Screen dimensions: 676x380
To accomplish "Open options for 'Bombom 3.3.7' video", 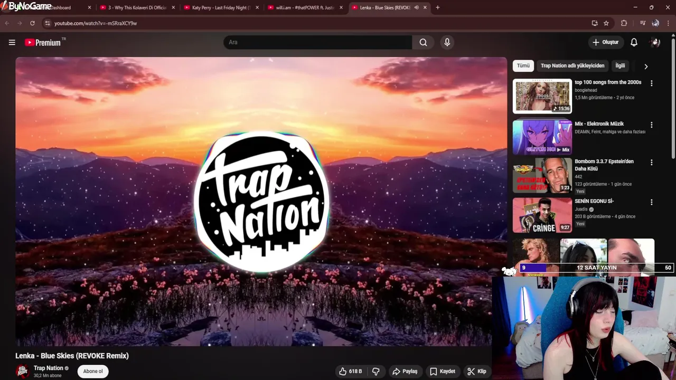I will pyautogui.click(x=651, y=163).
